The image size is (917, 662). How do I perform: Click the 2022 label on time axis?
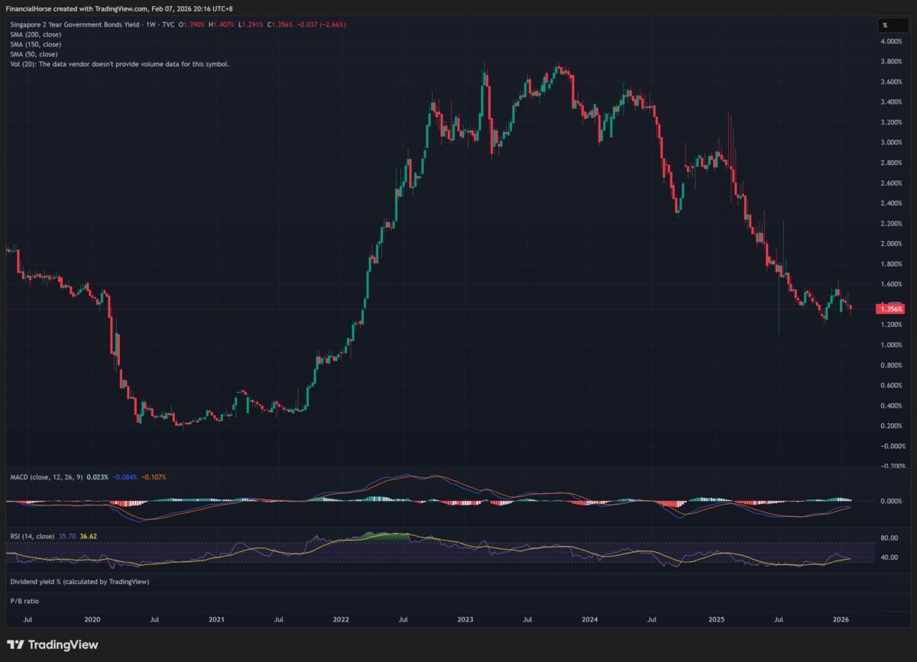tap(341, 619)
